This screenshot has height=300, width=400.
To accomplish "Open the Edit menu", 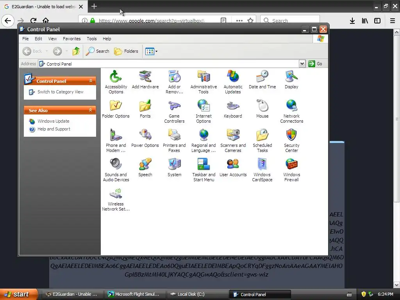I will click(38, 39).
